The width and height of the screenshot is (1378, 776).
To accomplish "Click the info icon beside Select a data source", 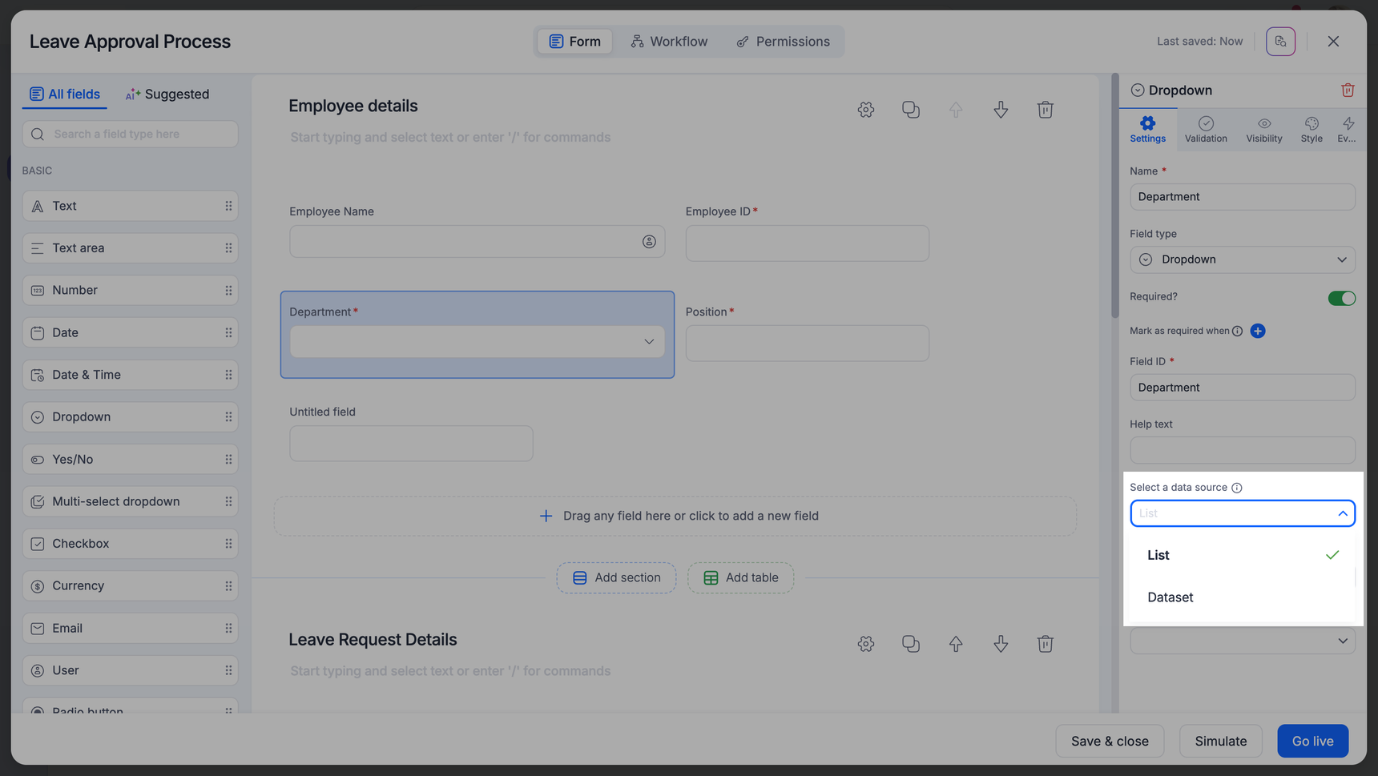I will tap(1237, 488).
